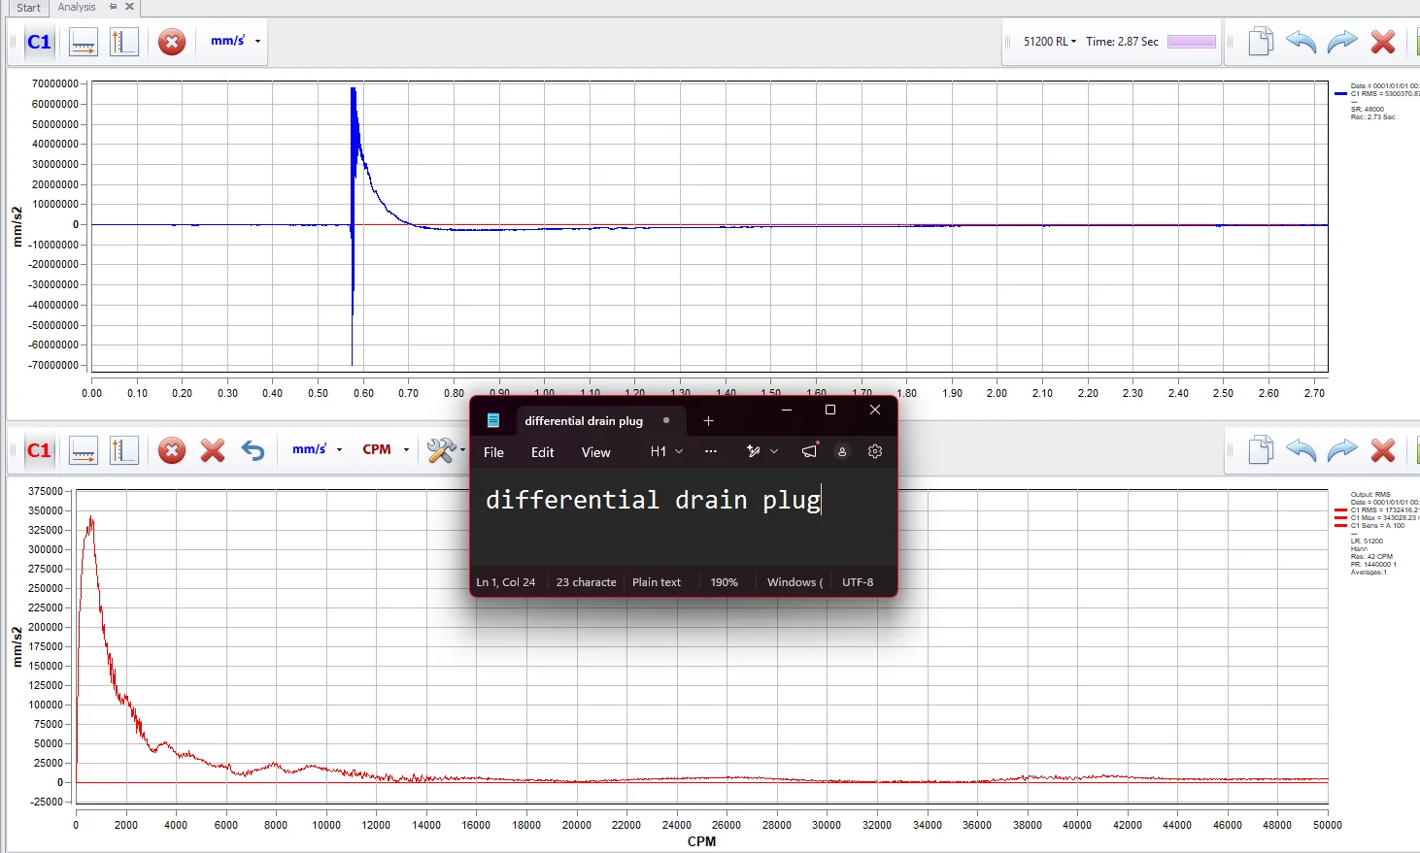Click the blue undo arrow in spectrum toolbar
Image resolution: width=1420 pixels, height=853 pixels.
[253, 450]
